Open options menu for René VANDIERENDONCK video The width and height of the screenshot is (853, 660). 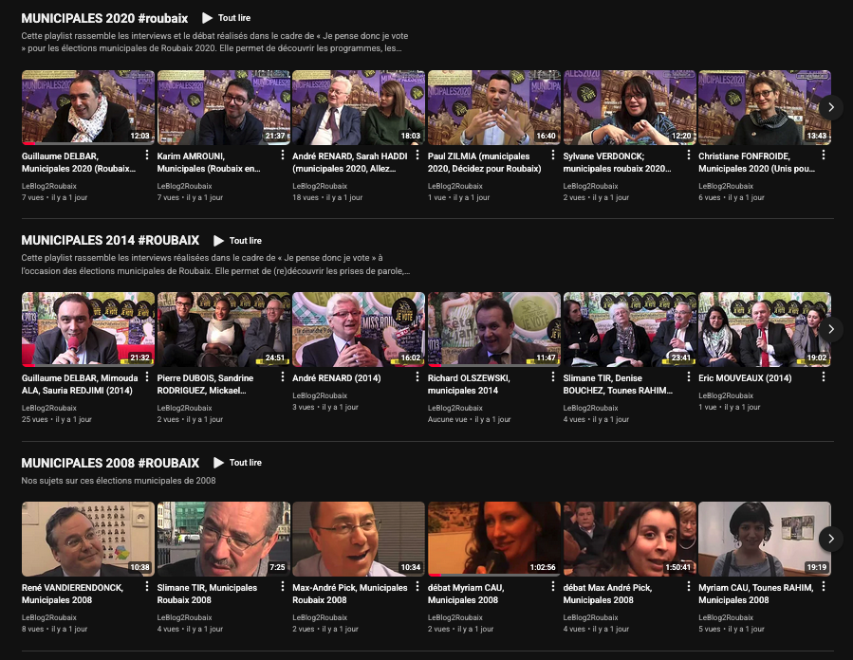147,588
